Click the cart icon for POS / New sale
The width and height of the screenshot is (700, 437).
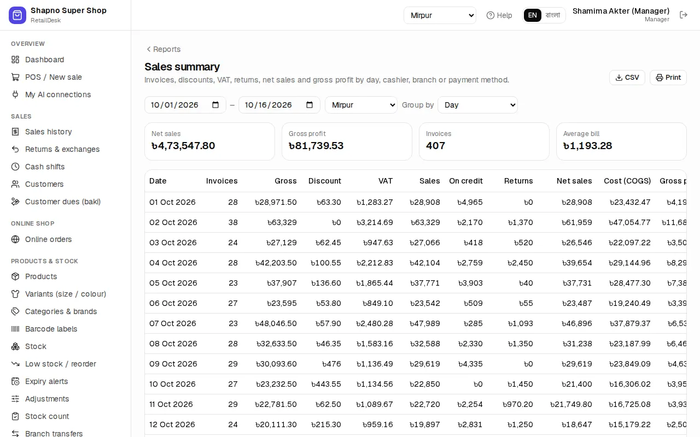(x=15, y=77)
